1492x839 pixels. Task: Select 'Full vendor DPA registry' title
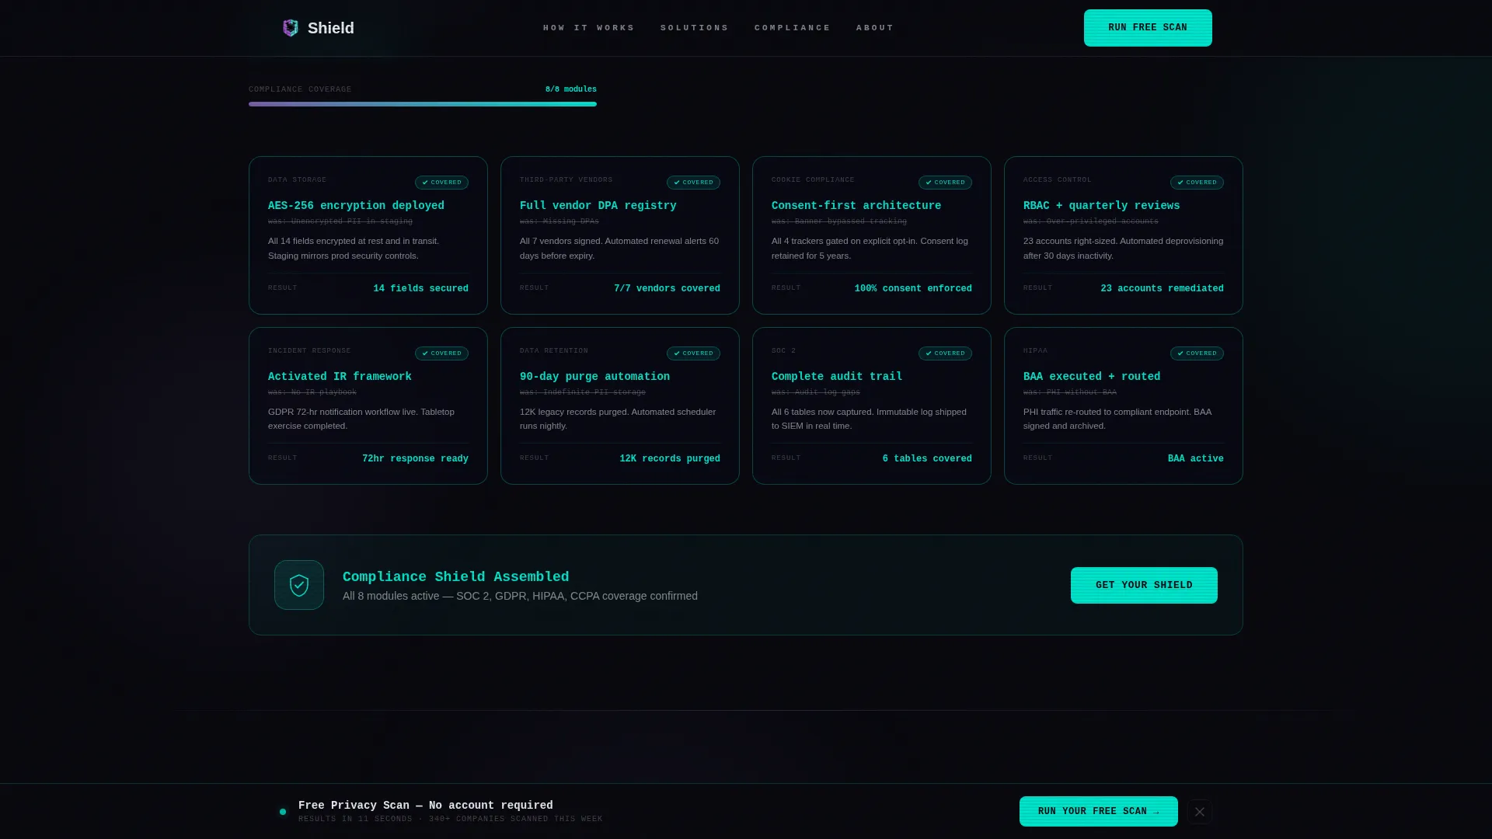point(598,206)
